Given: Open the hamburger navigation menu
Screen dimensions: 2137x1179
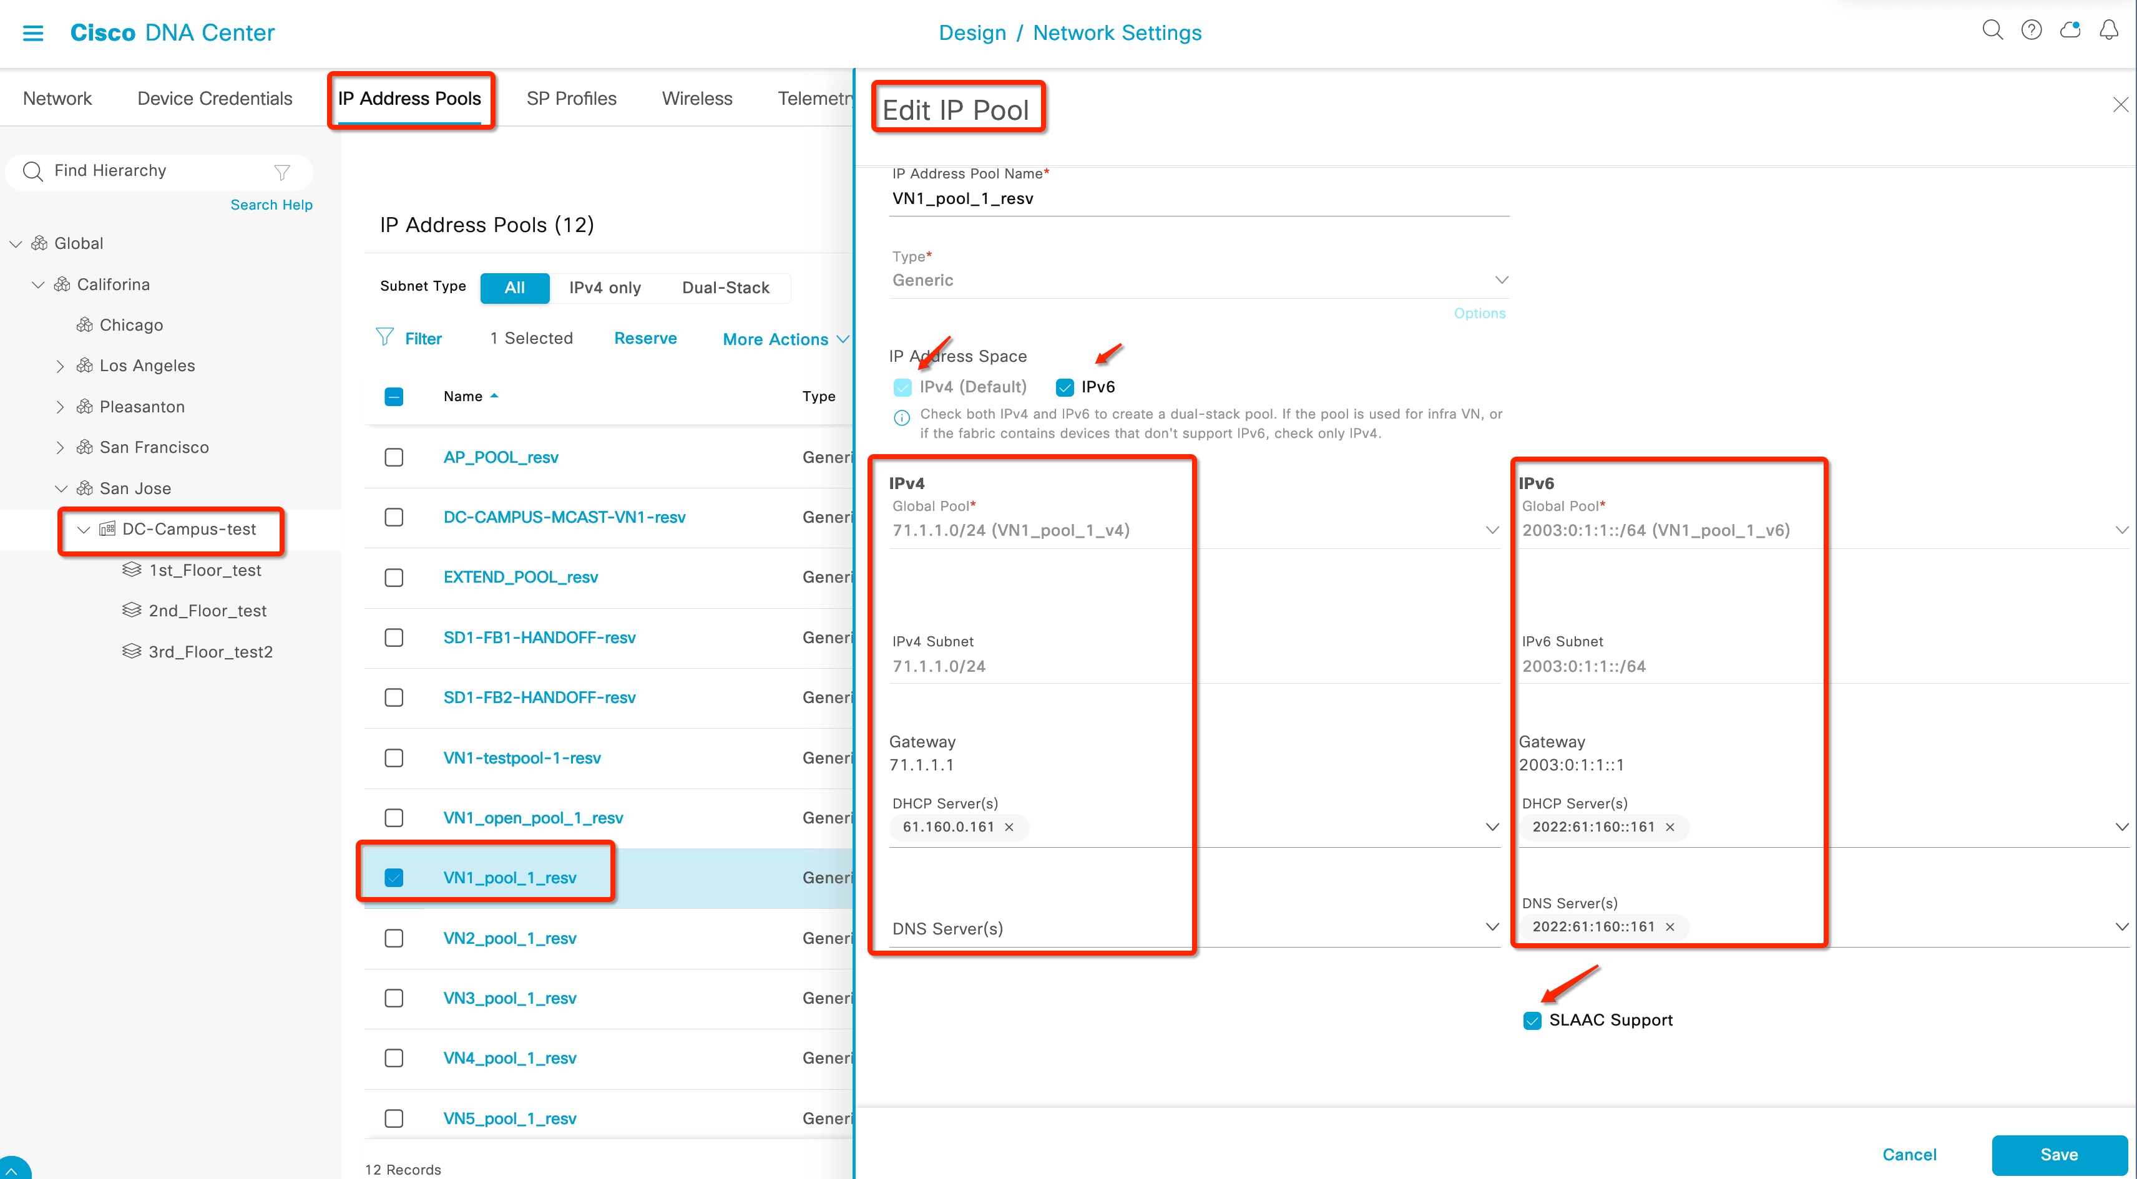Looking at the screenshot, I should point(33,33).
